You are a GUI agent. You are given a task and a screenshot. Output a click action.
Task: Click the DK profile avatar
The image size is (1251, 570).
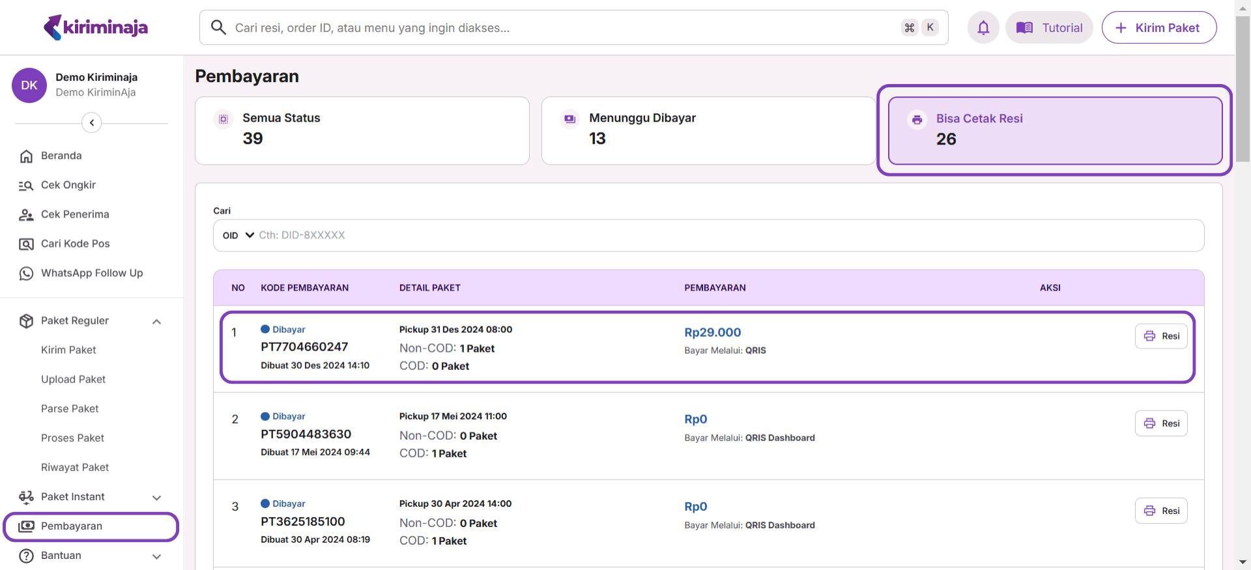click(x=29, y=85)
